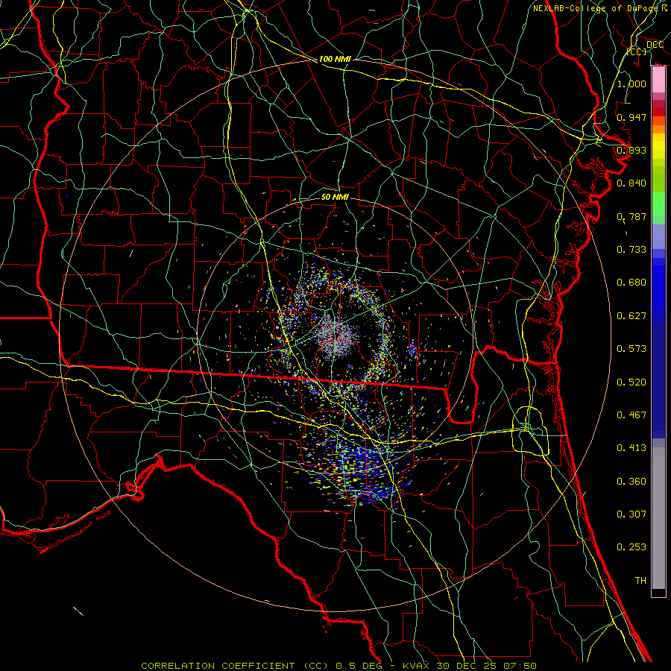Click the 0.733 scale value

[631, 250]
